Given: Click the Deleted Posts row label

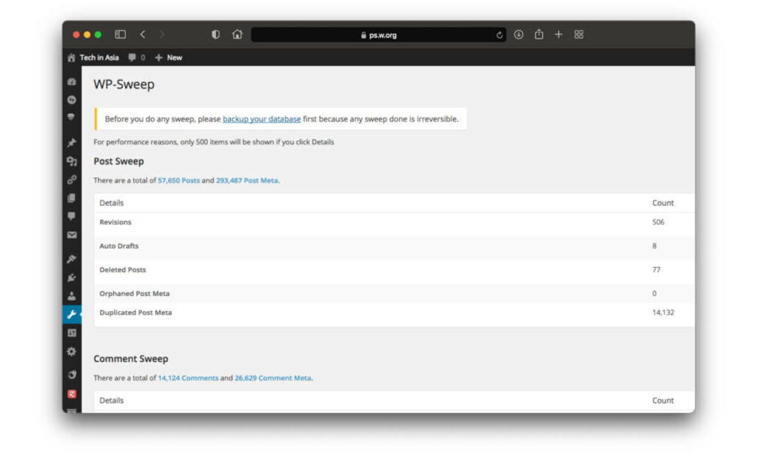Looking at the screenshot, I should pos(122,269).
